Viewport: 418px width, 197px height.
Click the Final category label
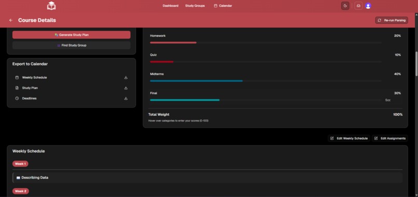tap(154, 93)
